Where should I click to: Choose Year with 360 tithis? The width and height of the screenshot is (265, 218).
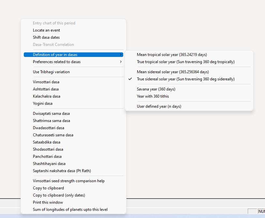[x=189, y=96]
